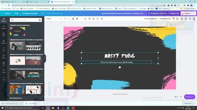Click the 43% zoom level
197x110 pixels.
pos(176,97)
